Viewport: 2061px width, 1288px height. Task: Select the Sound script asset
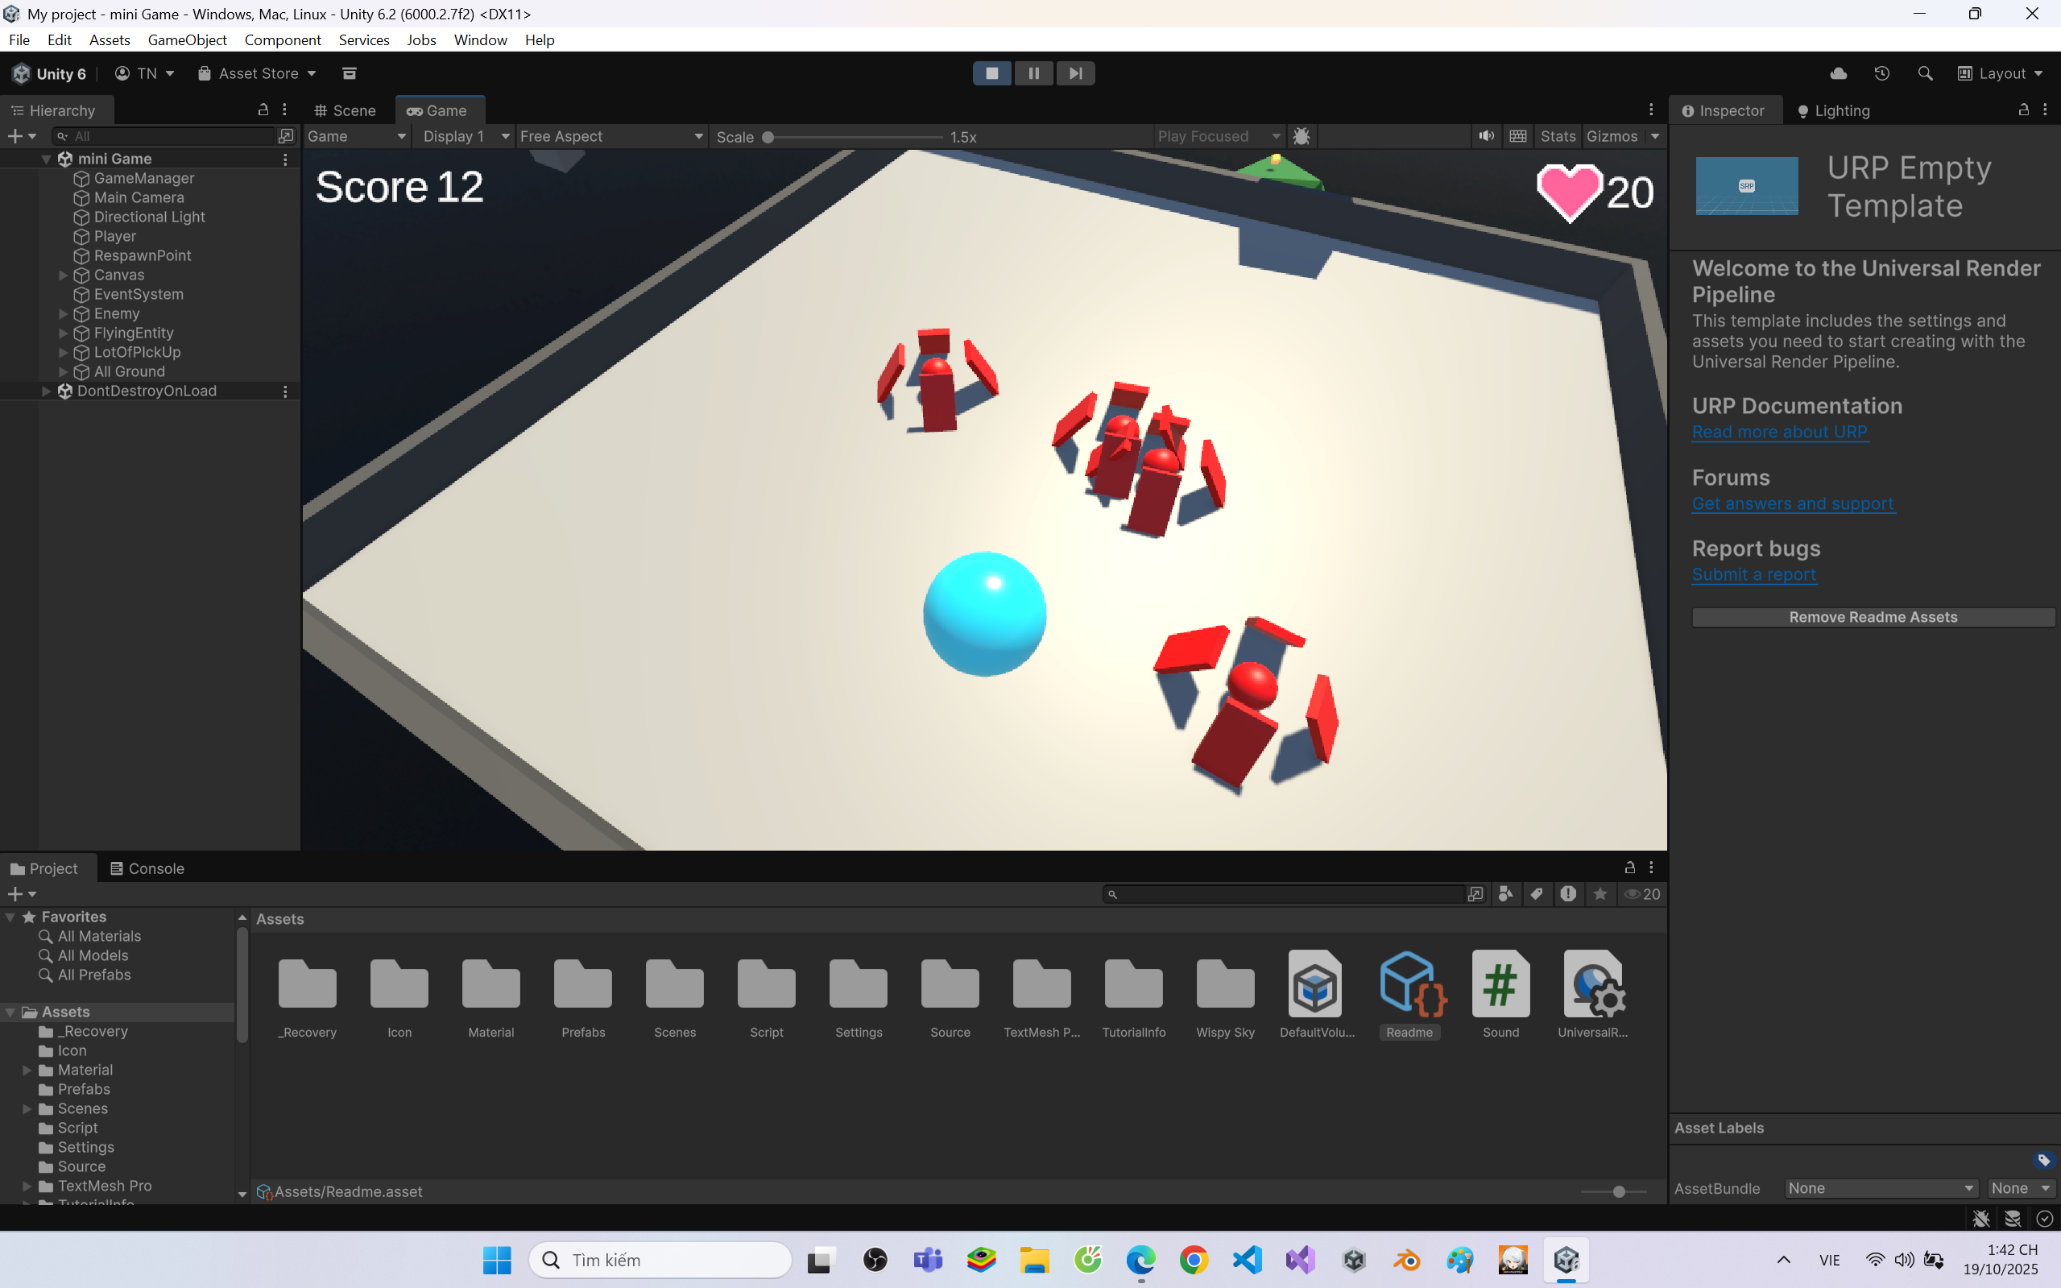point(1500,985)
